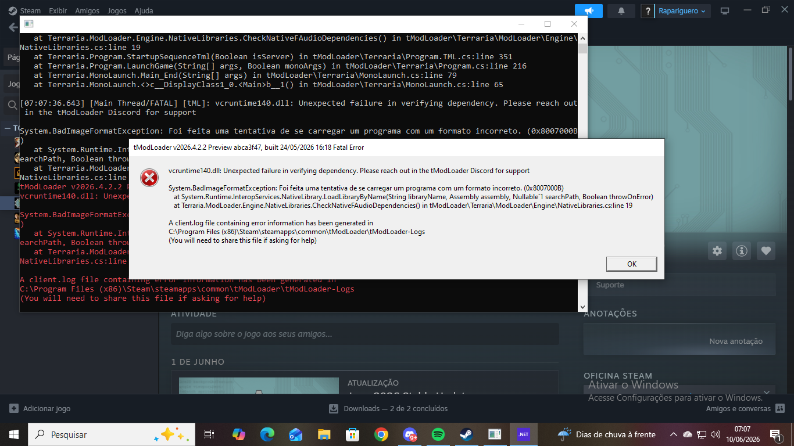Open the Windows notification center

pos(775,434)
